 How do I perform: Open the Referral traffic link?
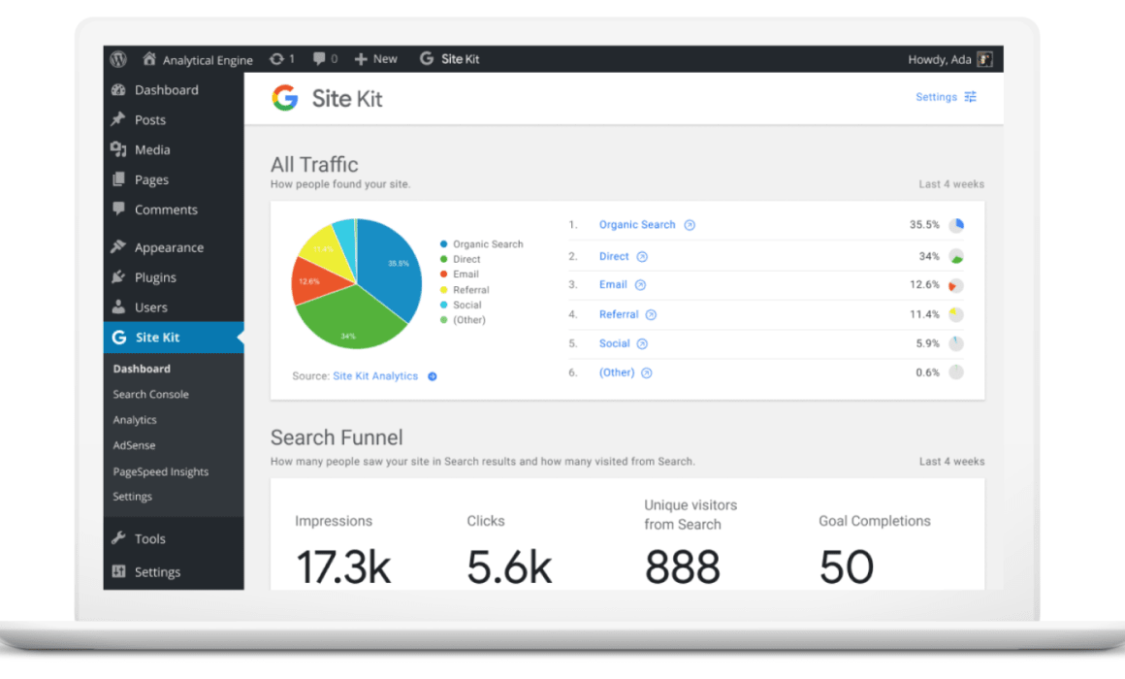619,314
